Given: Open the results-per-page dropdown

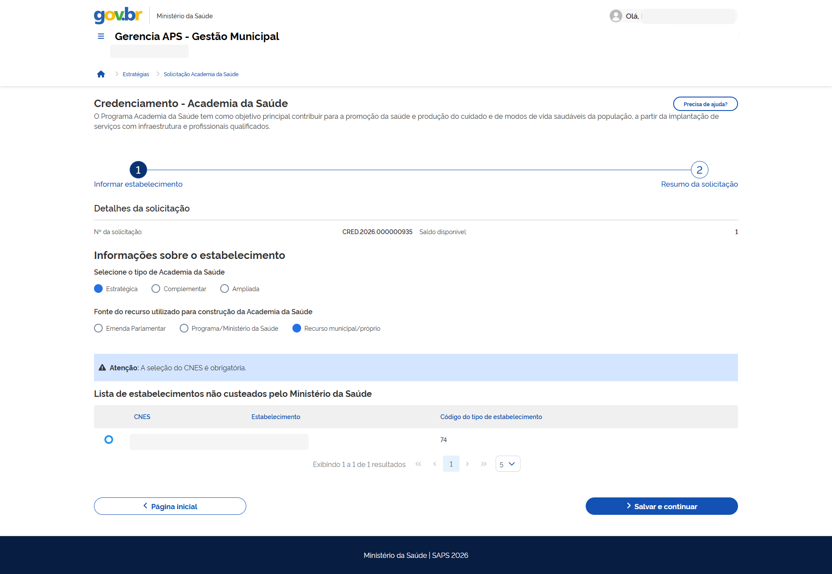Looking at the screenshot, I should tap(507, 464).
